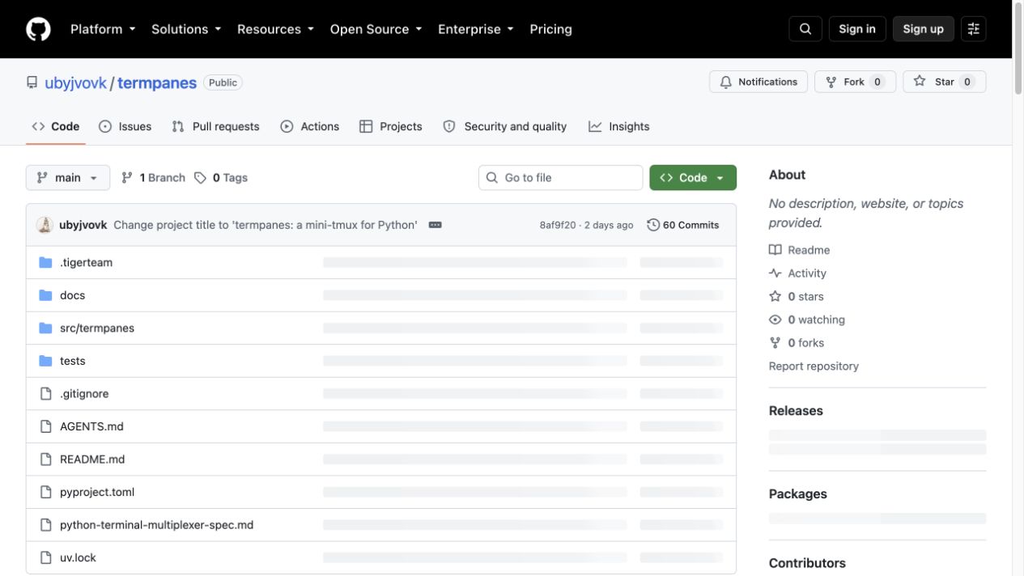Open the Solutions dropdown menu
This screenshot has width=1024, height=576.
(x=186, y=29)
